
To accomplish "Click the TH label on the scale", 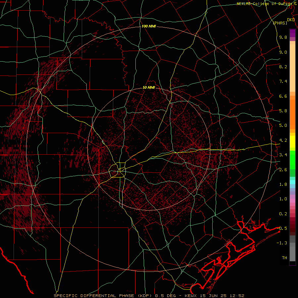I will (284, 258).
